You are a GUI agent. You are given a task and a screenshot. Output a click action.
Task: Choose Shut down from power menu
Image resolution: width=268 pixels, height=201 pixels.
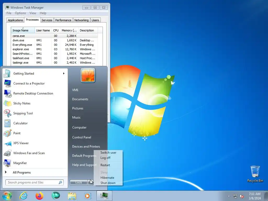click(x=108, y=183)
